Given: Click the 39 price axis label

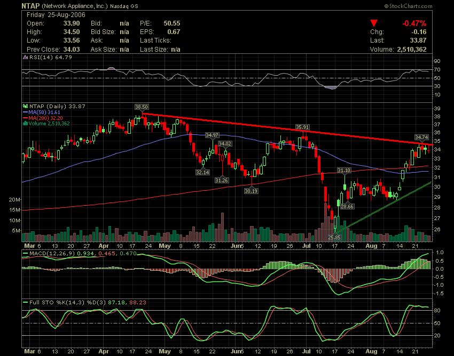Looking at the screenshot, I should pos(437,109).
